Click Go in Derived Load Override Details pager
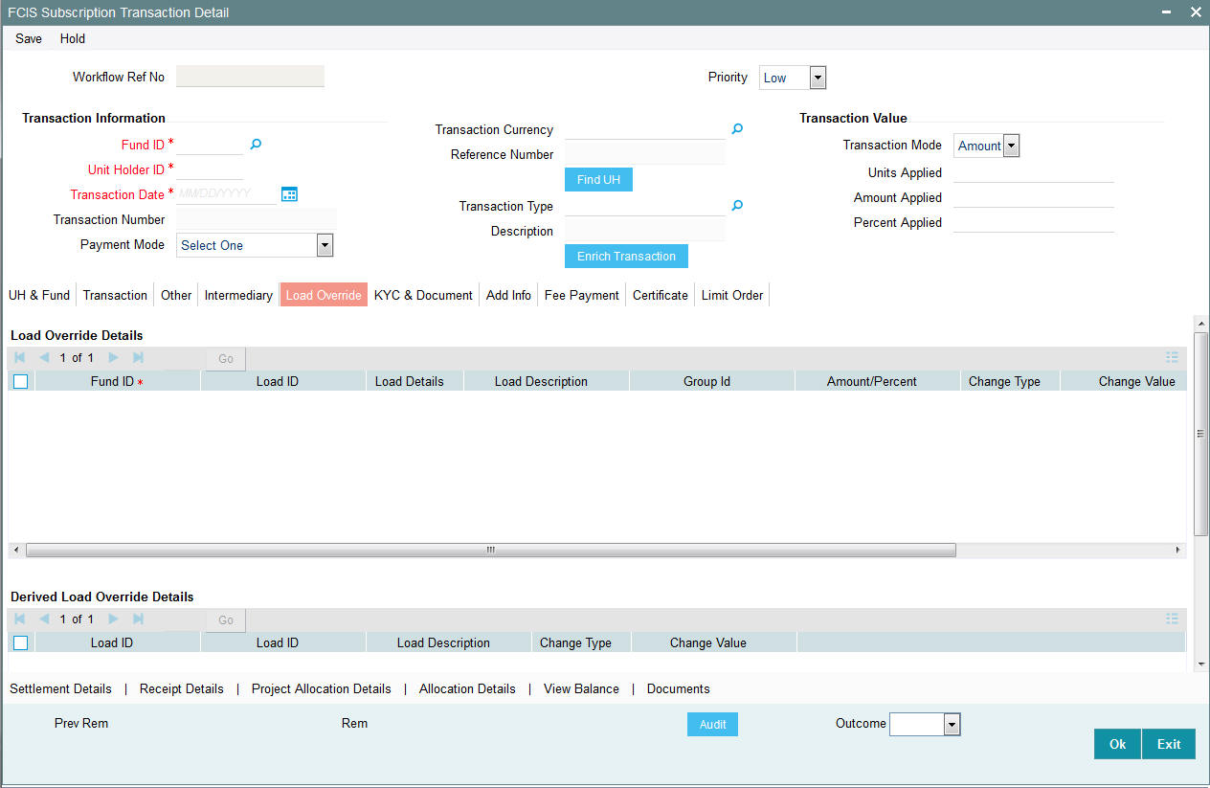The width and height of the screenshot is (1210, 788). (226, 620)
